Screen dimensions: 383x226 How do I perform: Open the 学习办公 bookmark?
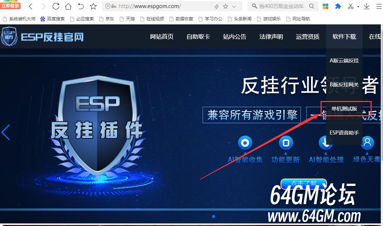tap(210, 19)
